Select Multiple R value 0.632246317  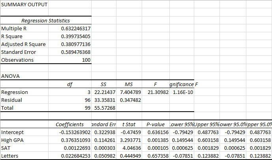[x=70, y=29]
